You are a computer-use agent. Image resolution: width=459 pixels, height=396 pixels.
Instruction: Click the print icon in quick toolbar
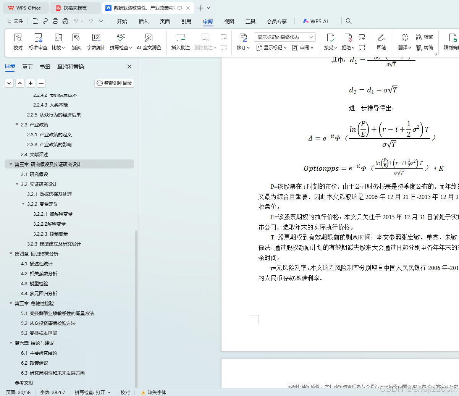coord(55,21)
